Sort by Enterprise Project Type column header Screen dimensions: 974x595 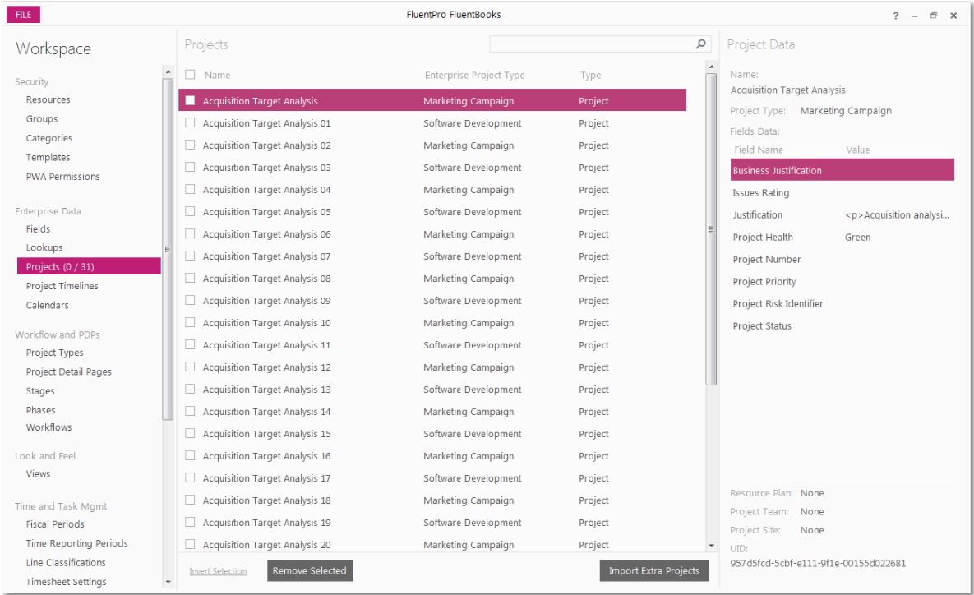(474, 75)
